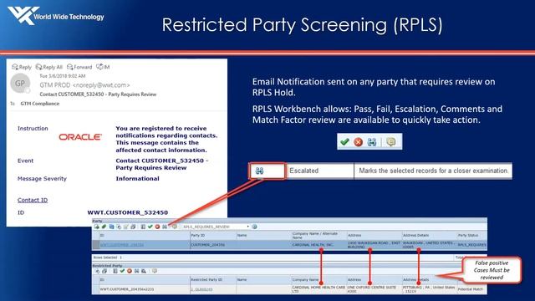Click the GTM Compliance recipient

coord(39,104)
